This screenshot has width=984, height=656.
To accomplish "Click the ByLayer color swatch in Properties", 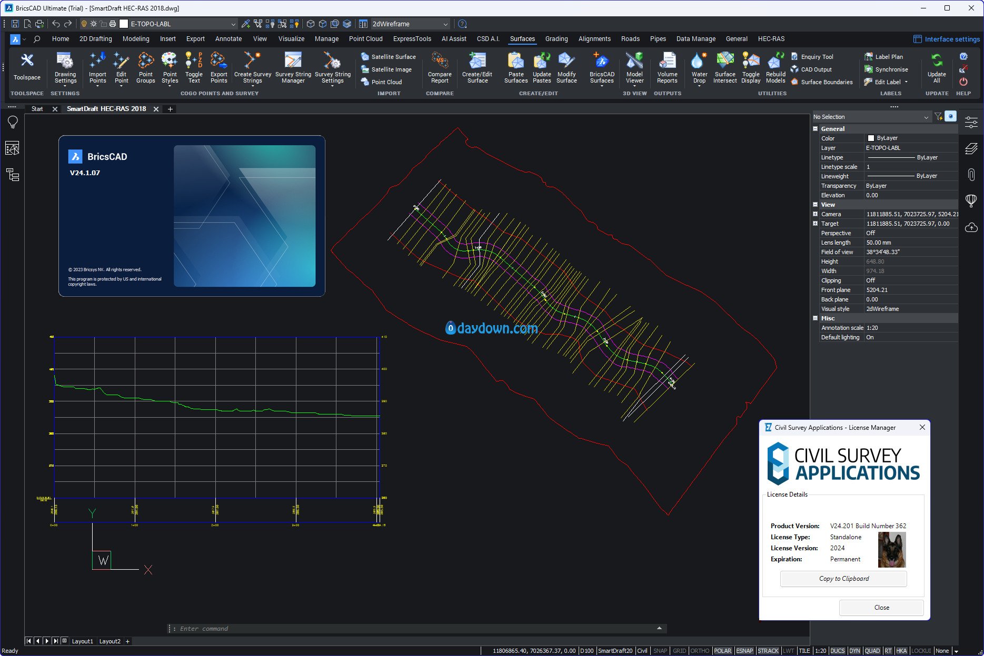I will pyautogui.click(x=870, y=138).
